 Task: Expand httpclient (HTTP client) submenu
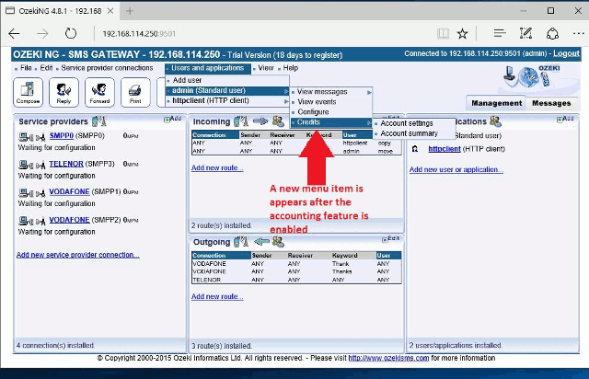click(227, 100)
